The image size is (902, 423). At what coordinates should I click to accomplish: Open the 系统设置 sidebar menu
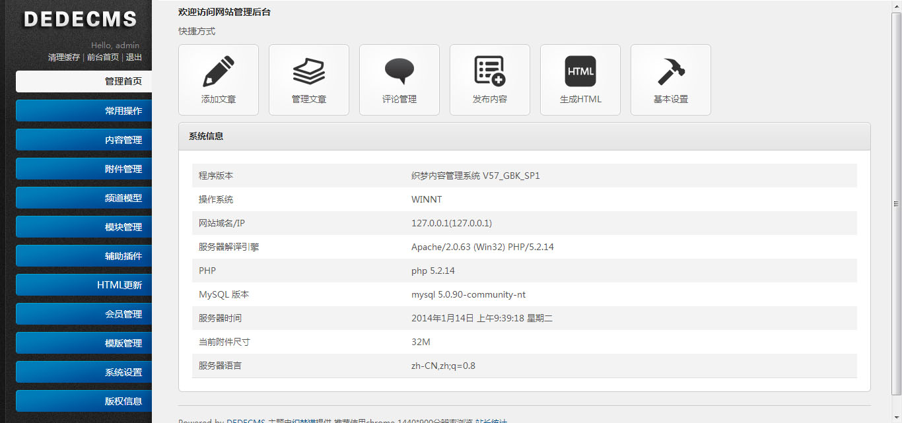[x=84, y=372]
